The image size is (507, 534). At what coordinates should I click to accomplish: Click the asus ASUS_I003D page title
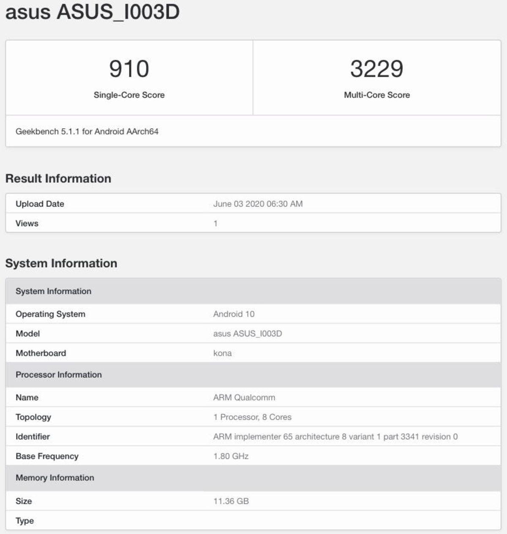point(91,13)
